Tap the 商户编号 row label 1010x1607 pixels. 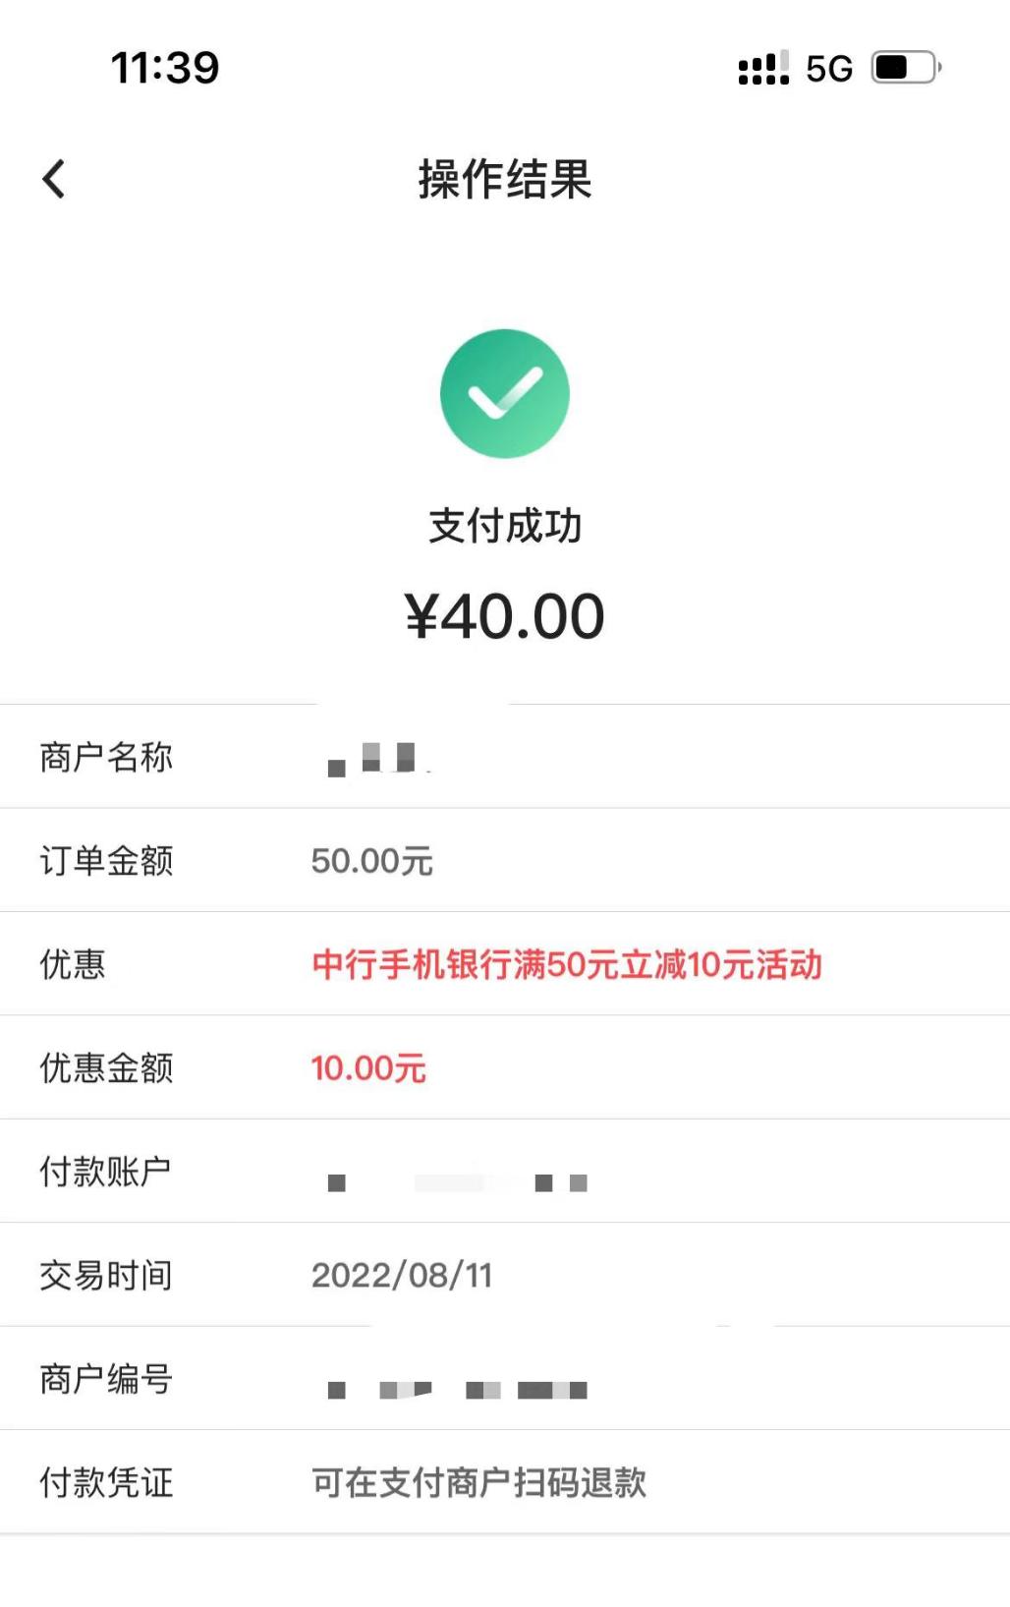pyautogui.click(x=106, y=1379)
